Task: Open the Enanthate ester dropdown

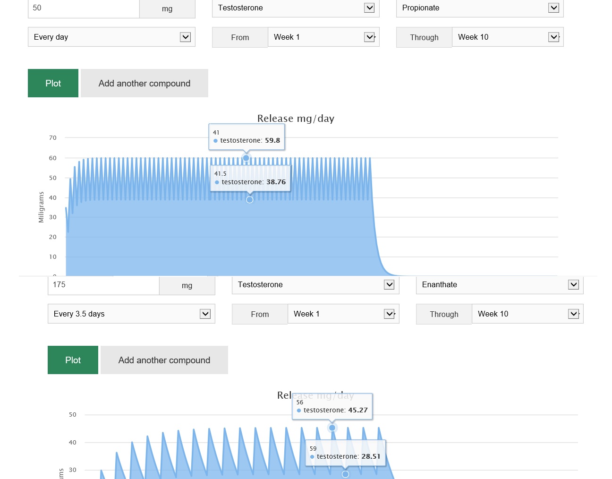Action: (499, 285)
